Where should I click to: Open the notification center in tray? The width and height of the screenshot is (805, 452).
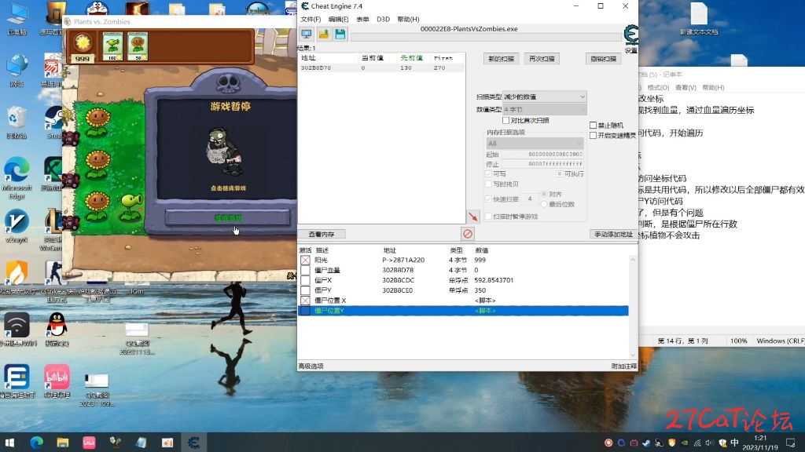point(791,443)
